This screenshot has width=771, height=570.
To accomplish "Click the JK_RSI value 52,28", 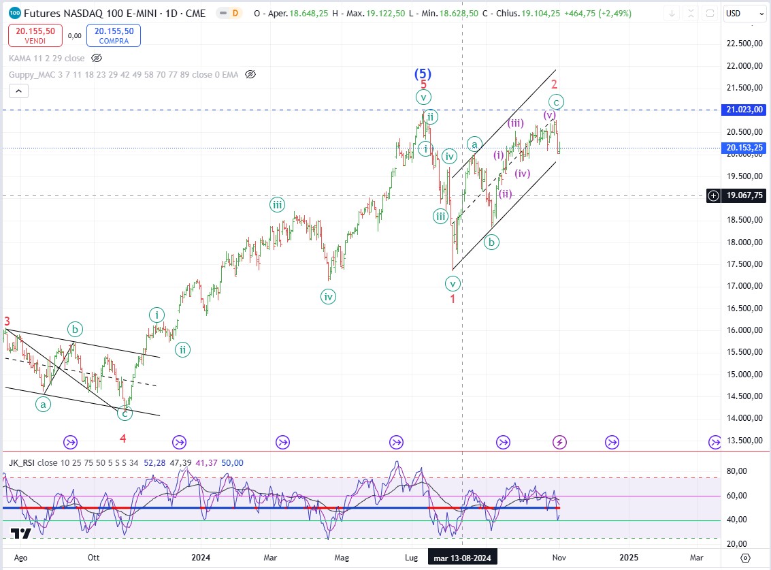I will click(x=154, y=462).
